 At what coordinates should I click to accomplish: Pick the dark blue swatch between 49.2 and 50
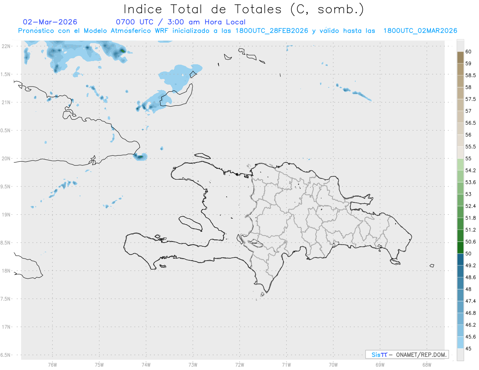coord(460,259)
